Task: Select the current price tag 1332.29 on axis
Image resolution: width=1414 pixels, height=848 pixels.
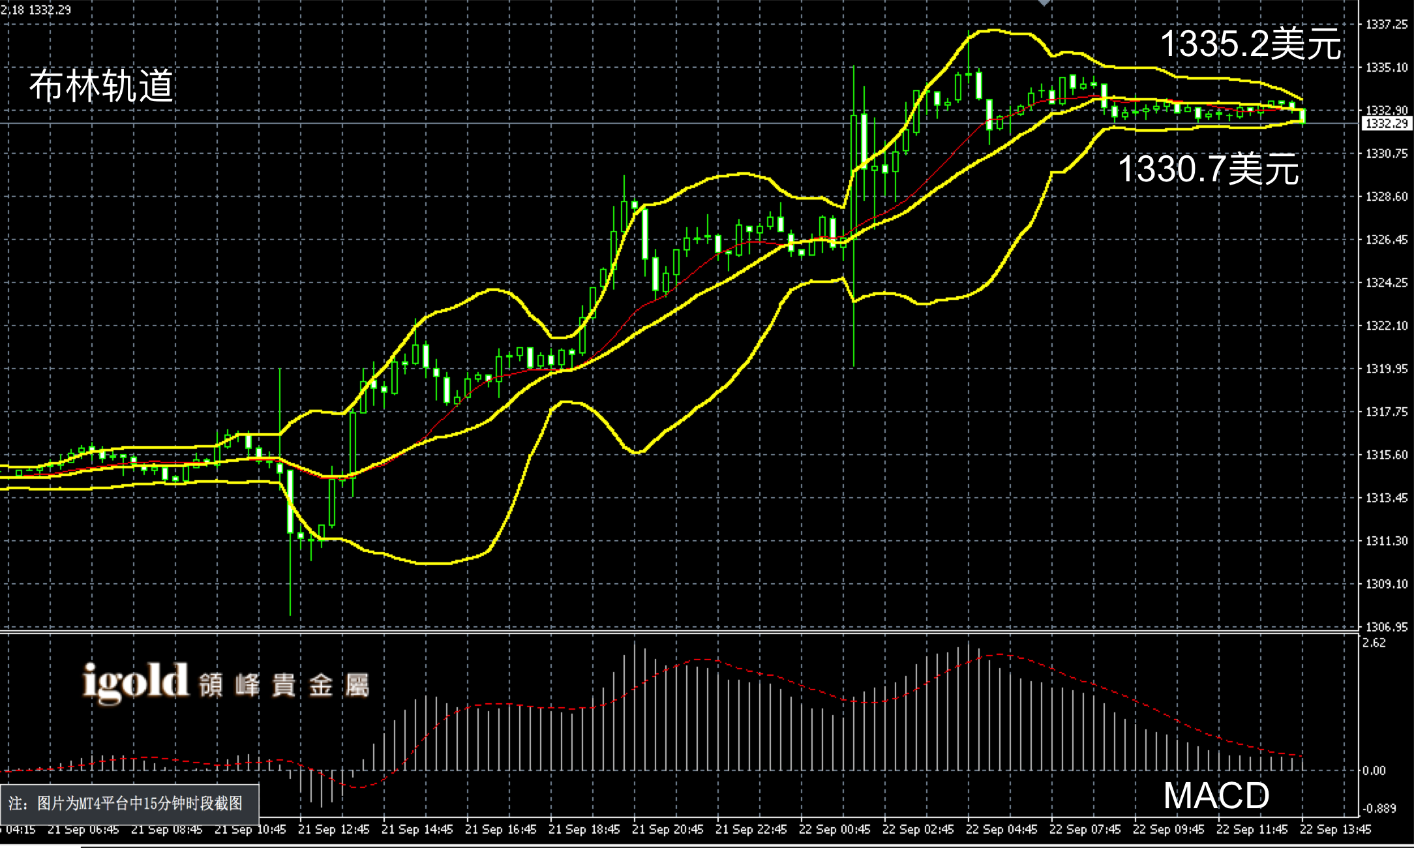Action: [x=1387, y=123]
